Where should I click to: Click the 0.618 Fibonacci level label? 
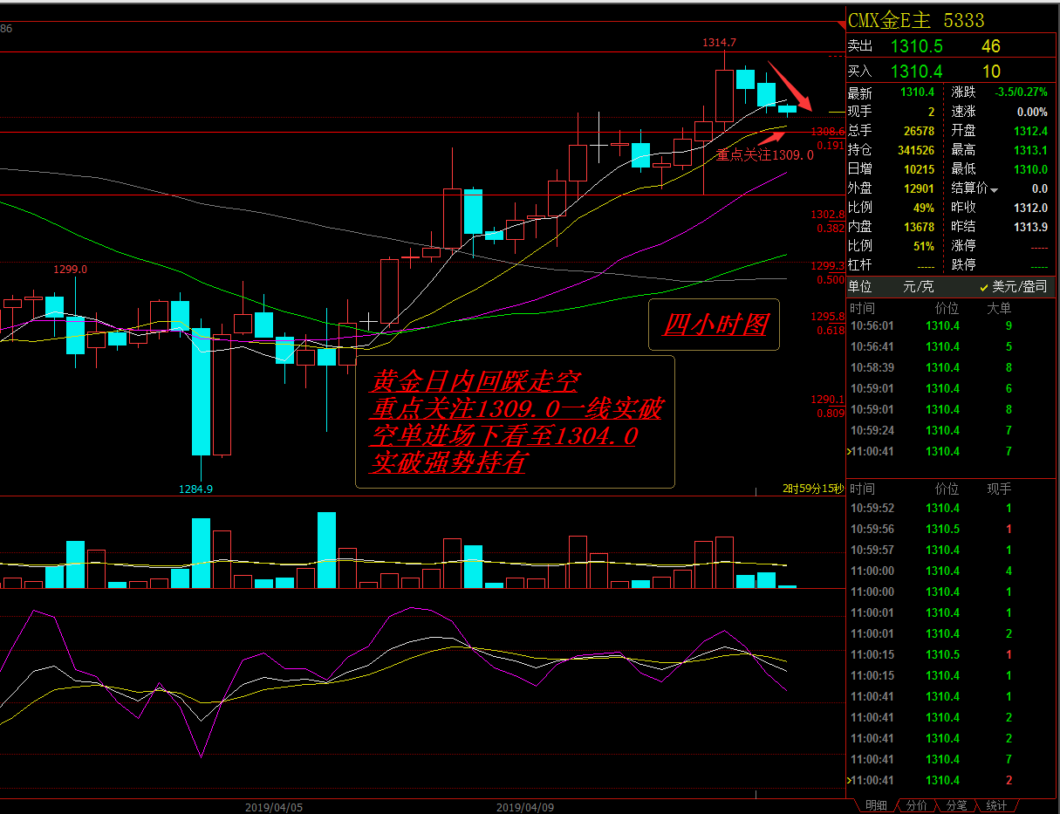tap(831, 331)
